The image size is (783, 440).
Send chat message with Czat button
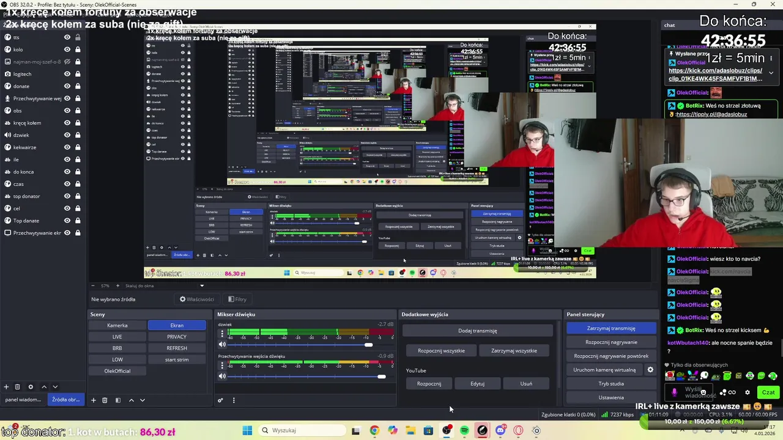click(x=768, y=392)
